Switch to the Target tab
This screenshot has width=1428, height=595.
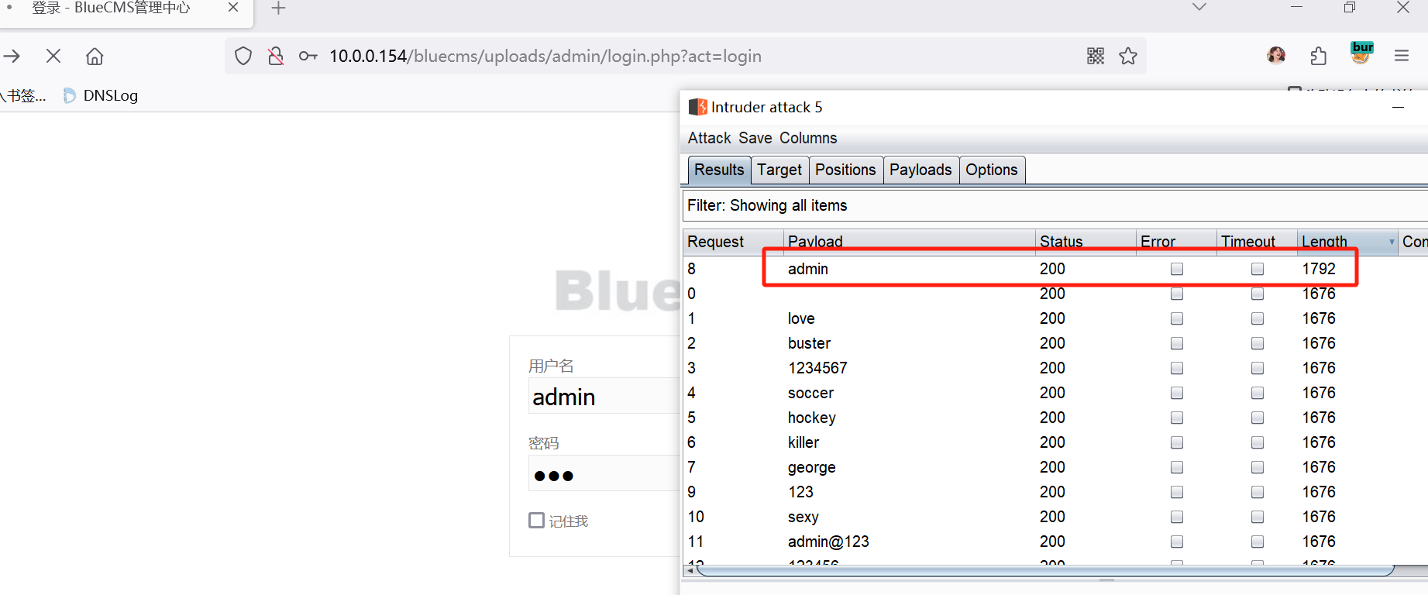(779, 170)
